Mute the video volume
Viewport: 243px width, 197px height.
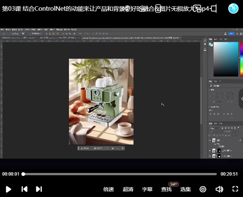coord(219,189)
